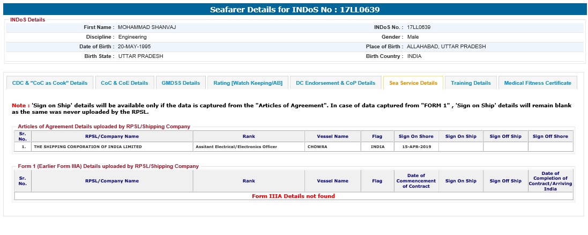The image size is (588, 235).
Task: Select the Sea Service Details tab
Action: pyautogui.click(x=413, y=83)
